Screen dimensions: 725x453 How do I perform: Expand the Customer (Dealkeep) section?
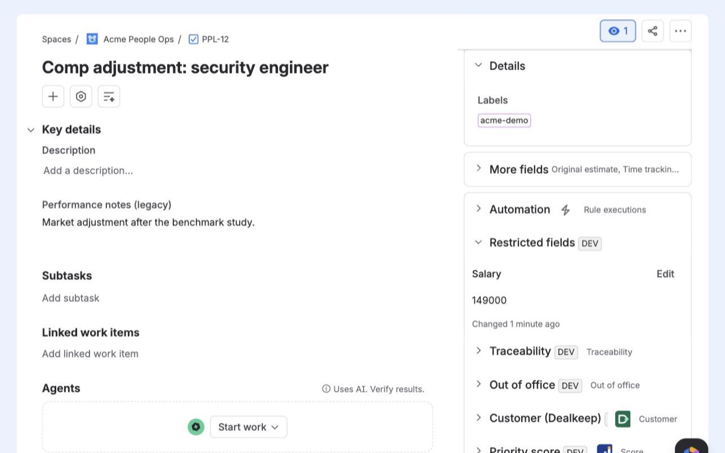pos(479,418)
